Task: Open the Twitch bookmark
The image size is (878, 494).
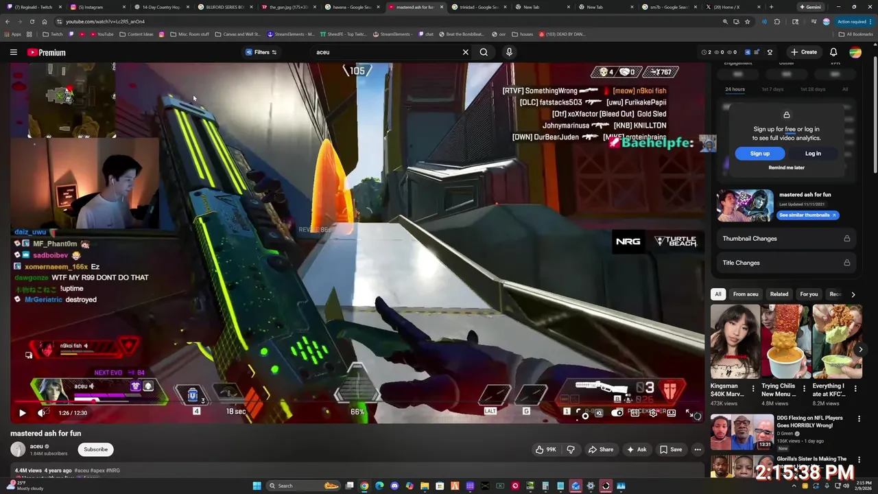Action: coord(52,34)
